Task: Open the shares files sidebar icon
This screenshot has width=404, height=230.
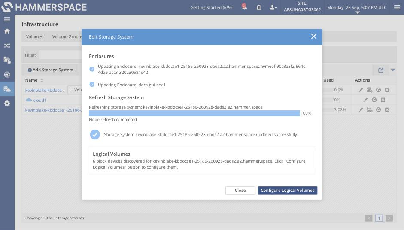Action: point(7,60)
